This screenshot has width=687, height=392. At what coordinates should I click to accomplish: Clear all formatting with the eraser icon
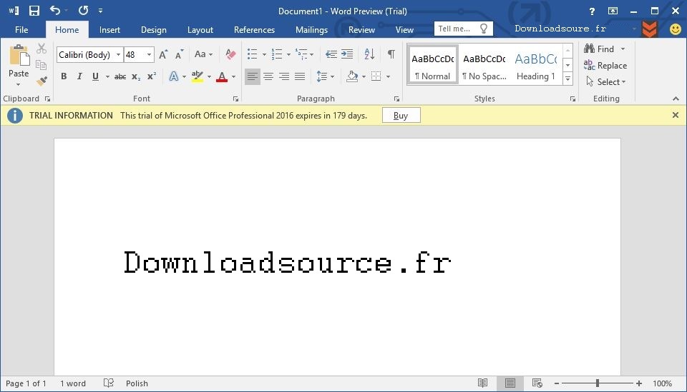tap(230, 54)
